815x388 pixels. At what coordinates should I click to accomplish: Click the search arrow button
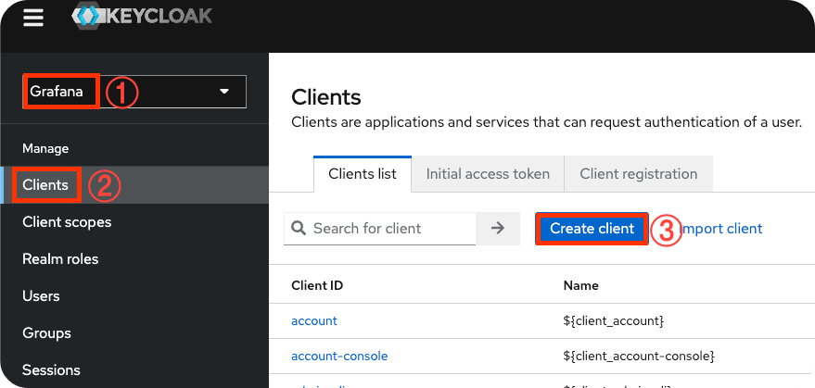[x=498, y=228]
